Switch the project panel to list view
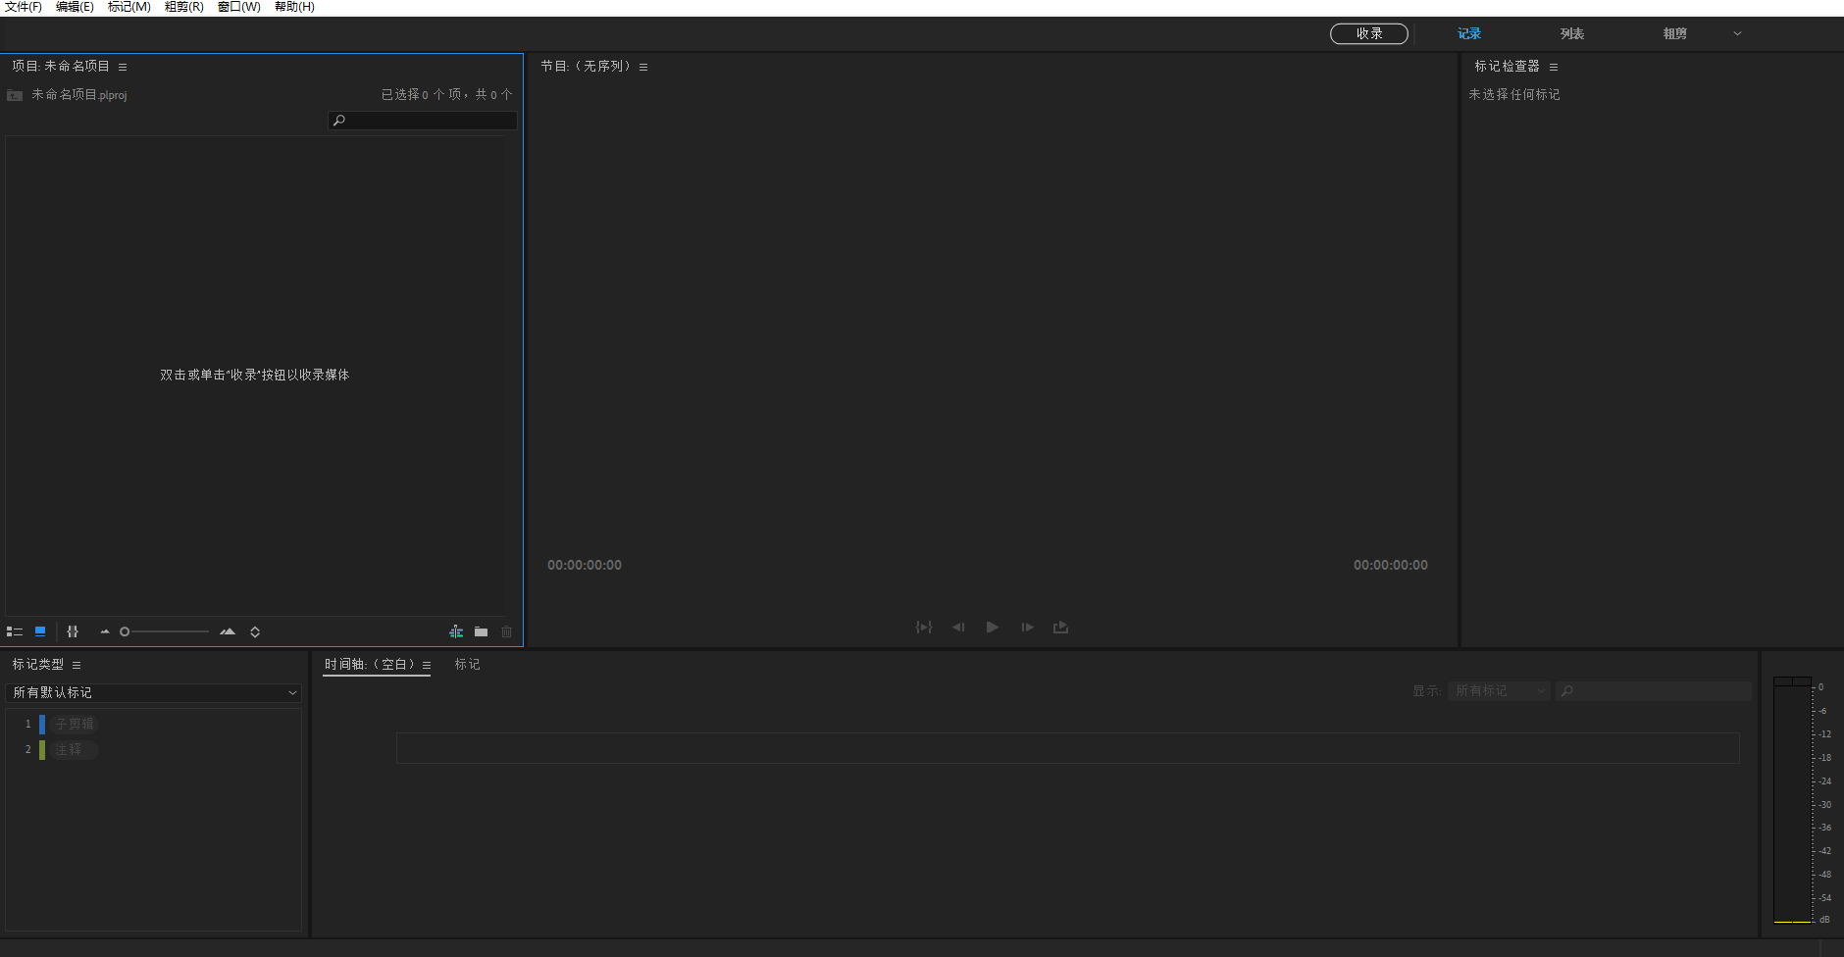Screen dimensions: 1844x957 pyautogui.click(x=15, y=631)
